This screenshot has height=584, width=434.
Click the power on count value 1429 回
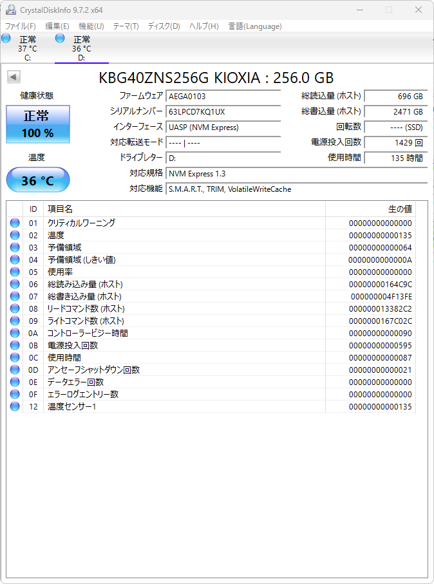point(395,143)
